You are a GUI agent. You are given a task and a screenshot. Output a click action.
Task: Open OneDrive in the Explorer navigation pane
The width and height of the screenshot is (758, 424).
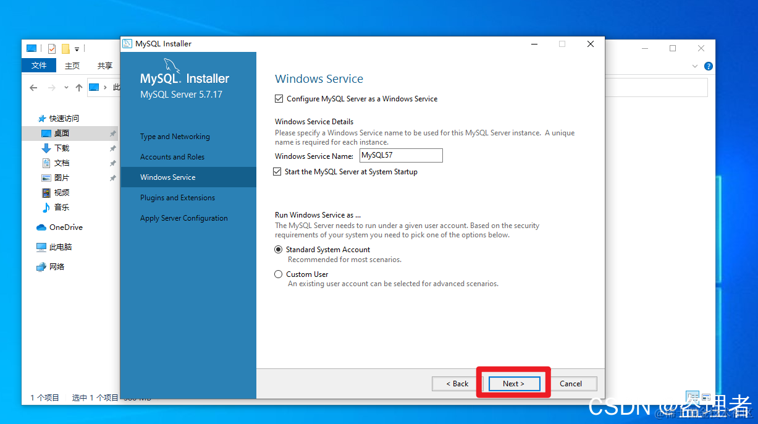(x=59, y=227)
